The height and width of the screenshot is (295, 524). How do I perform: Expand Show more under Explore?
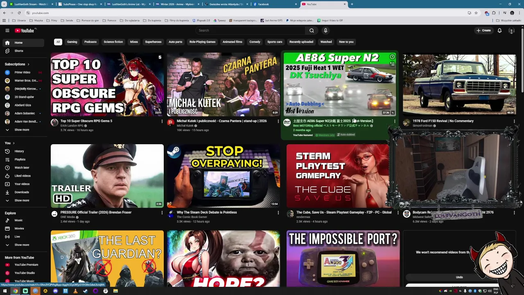23,245
